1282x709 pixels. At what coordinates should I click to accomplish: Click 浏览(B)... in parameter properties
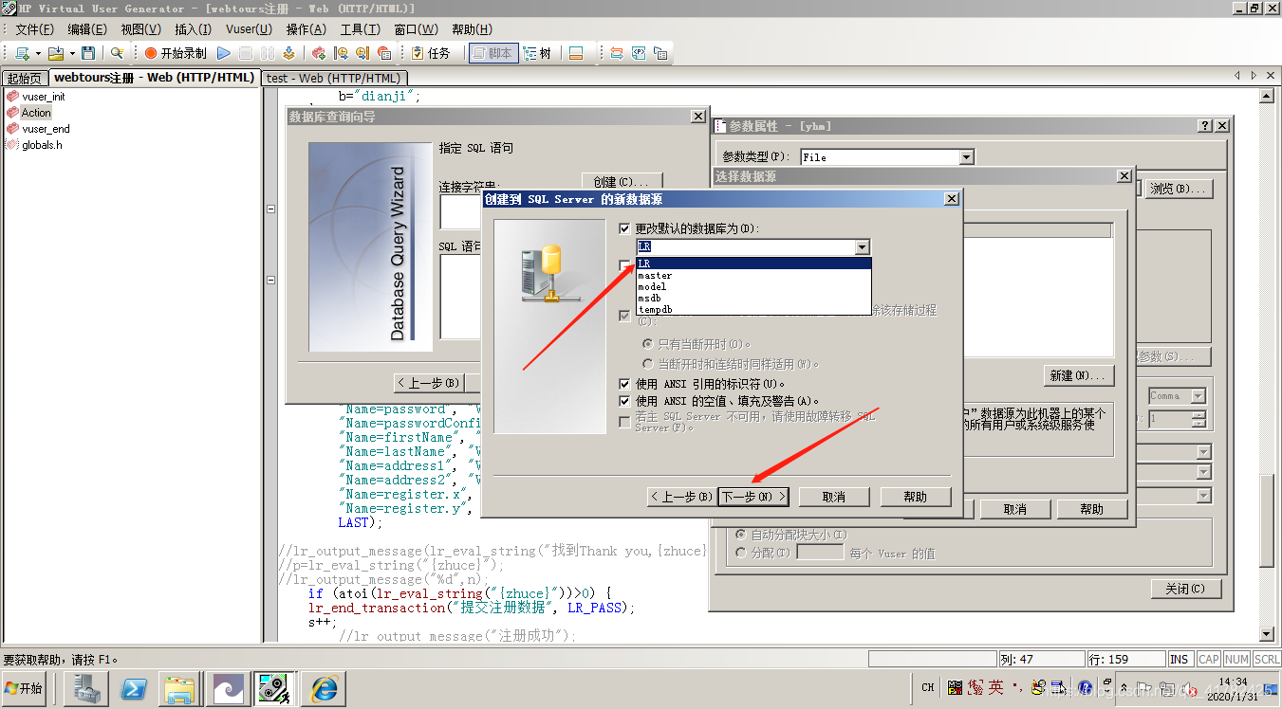pos(1180,189)
